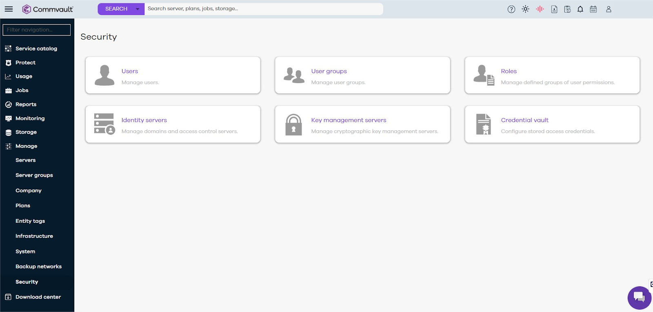Focus the main search text box
653x312 pixels.
coord(263,9)
